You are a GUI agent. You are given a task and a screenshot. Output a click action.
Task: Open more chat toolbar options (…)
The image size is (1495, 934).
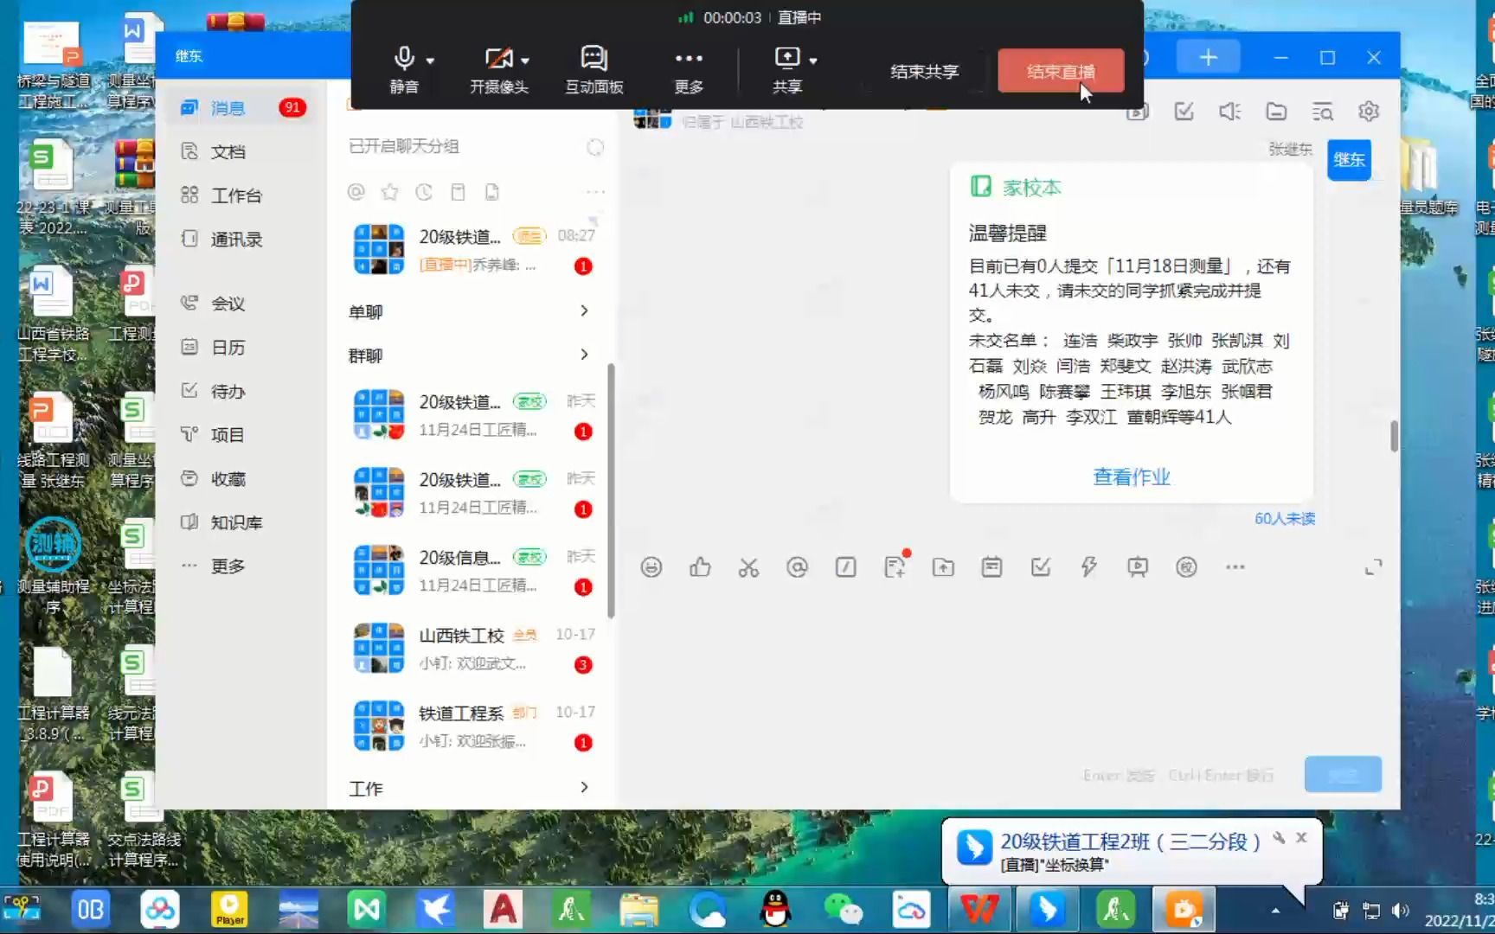coord(1235,567)
